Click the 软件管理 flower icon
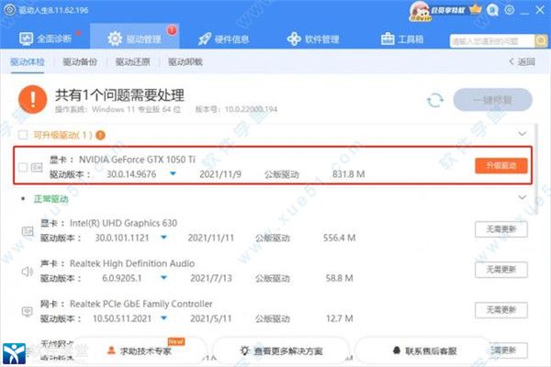 (294, 39)
